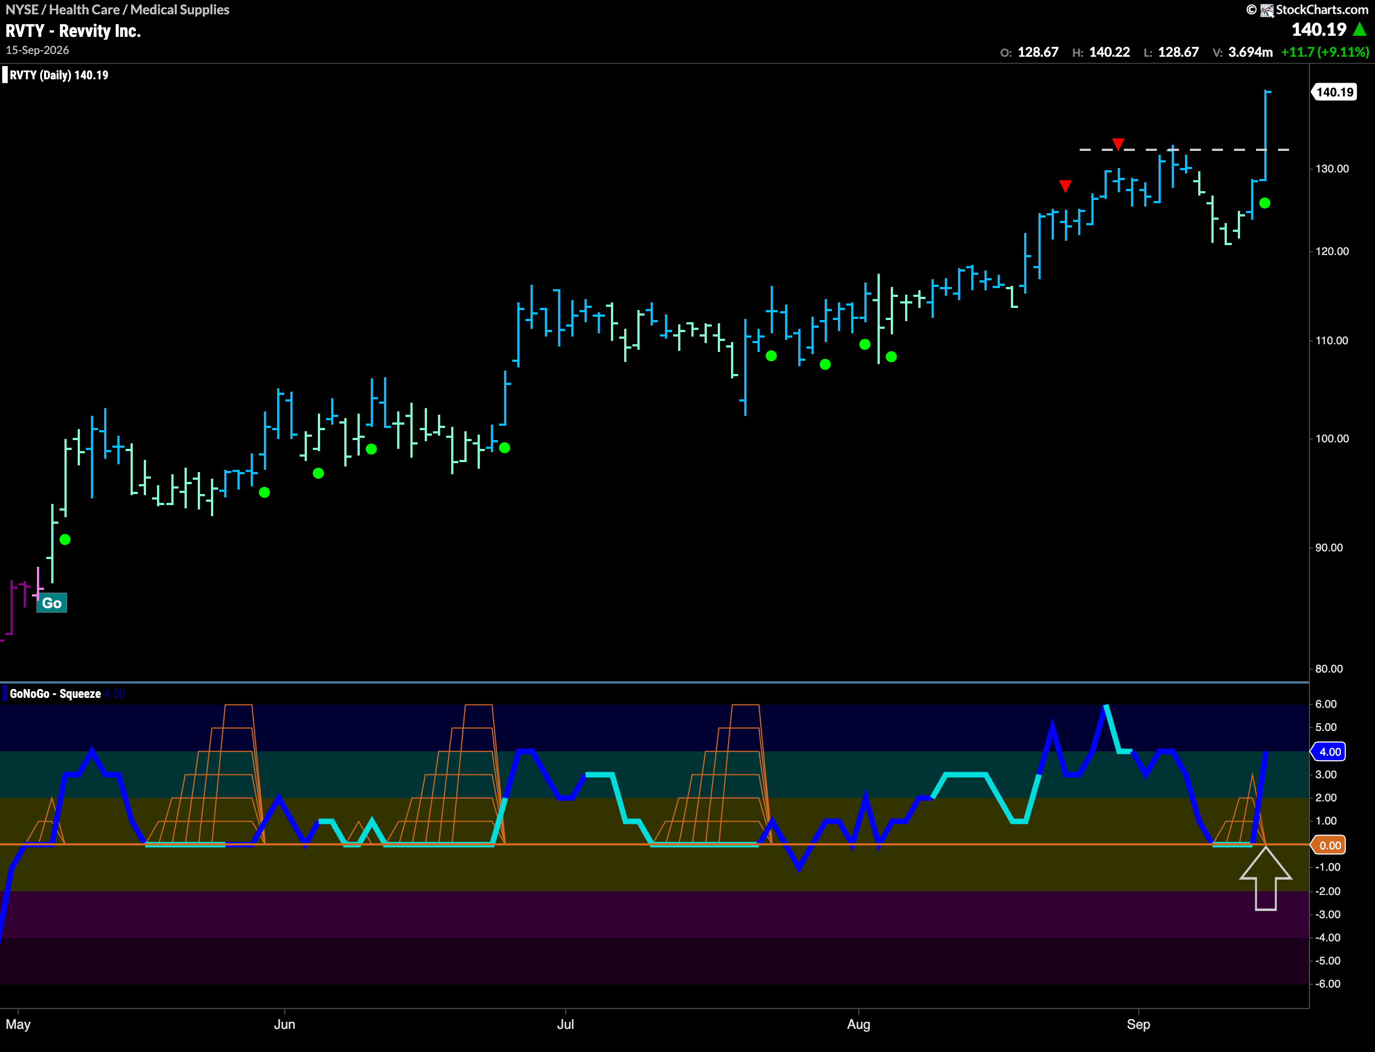Click the NYSE / Health Care / Medical Supplies breadcrumb
The image size is (1375, 1052).
coord(118,9)
